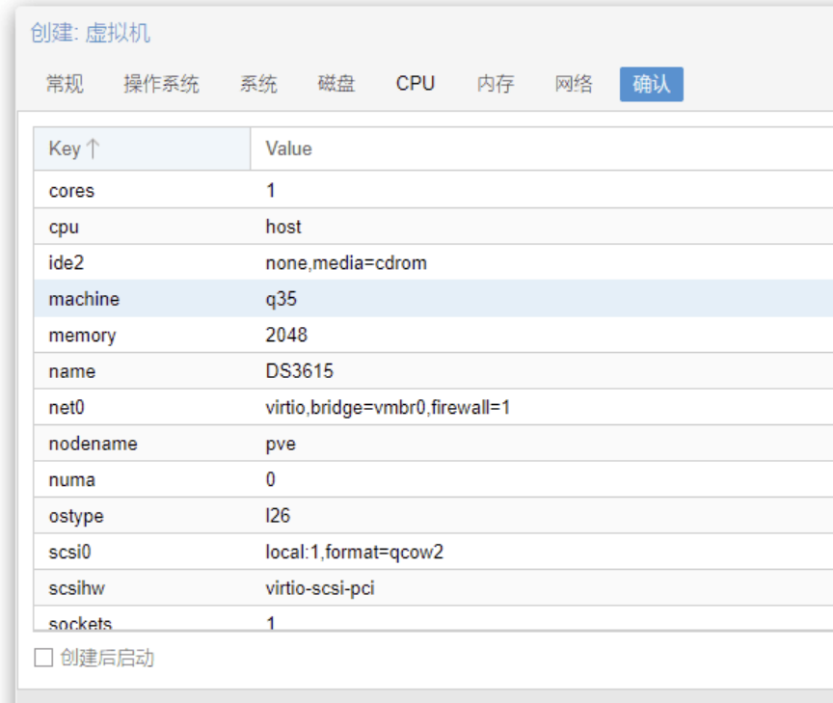Image resolution: width=833 pixels, height=703 pixels.
Task: Open the CPU tab
Action: pyautogui.click(x=415, y=84)
